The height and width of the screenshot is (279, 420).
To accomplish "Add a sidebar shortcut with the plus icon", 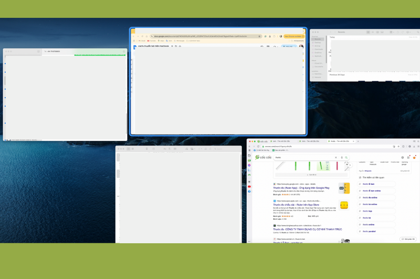I will click(249, 182).
